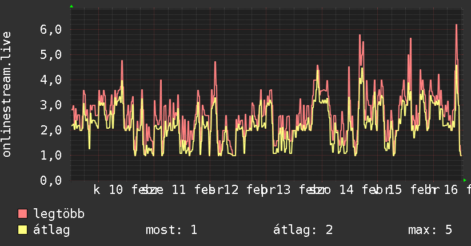Click the 6,0 y-axis label
Image resolution: width=471 pixels, height=246 pixels.
coord(51,30)
